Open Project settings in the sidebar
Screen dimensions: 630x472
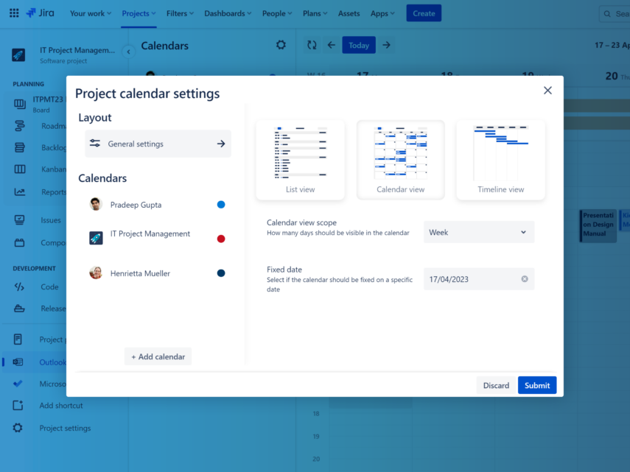click(64, 428)
